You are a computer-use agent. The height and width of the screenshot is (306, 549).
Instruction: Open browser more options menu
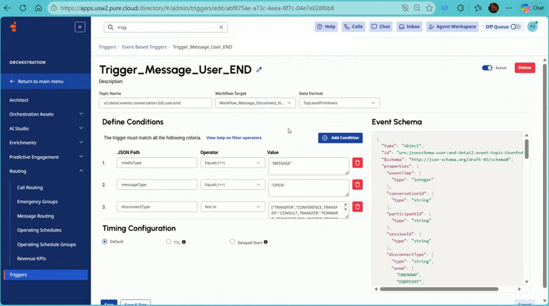click(509, 8)
